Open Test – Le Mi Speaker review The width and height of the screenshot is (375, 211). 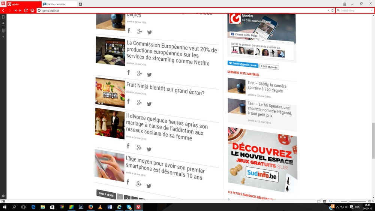coord(270,109)
